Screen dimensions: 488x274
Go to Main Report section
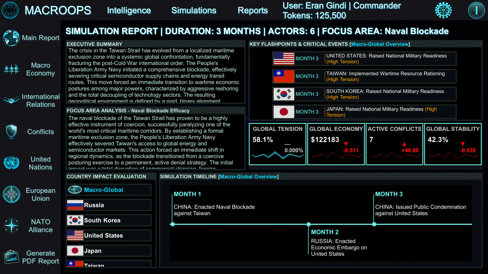click(x=40, y=38)
